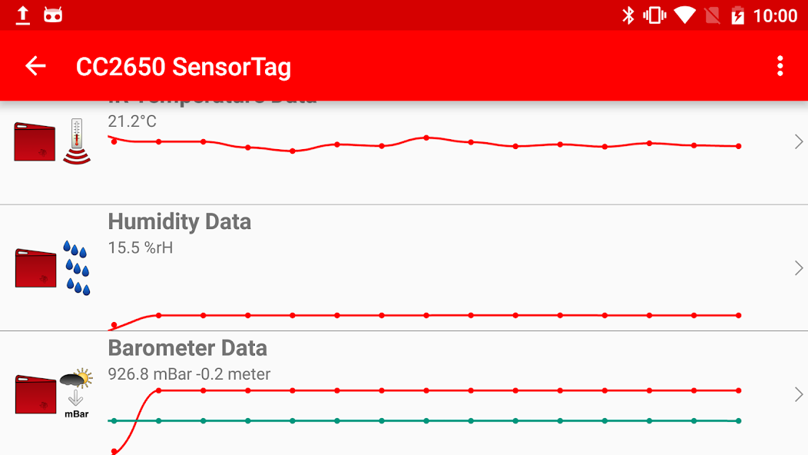Open the three-dot overflow menu
808x455 pixels.
780,66
